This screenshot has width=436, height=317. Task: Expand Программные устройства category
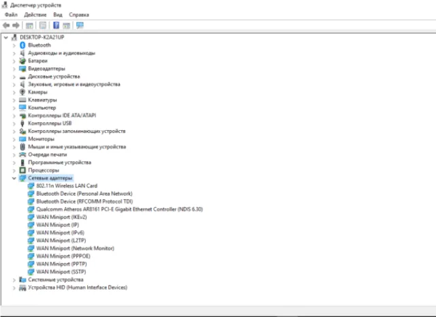(x=14, y=162)
